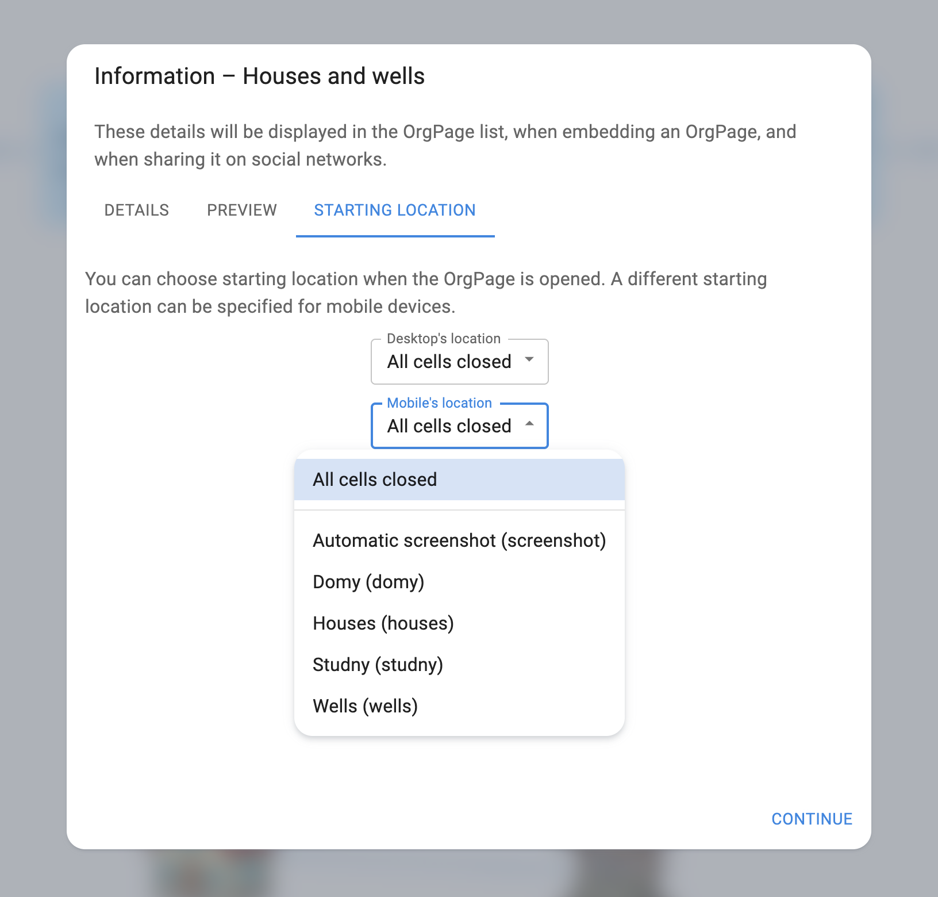This screenshot has height=897, width=938.
Task: Pick Wells (wells) from the dropdown list
Action: 365,706
